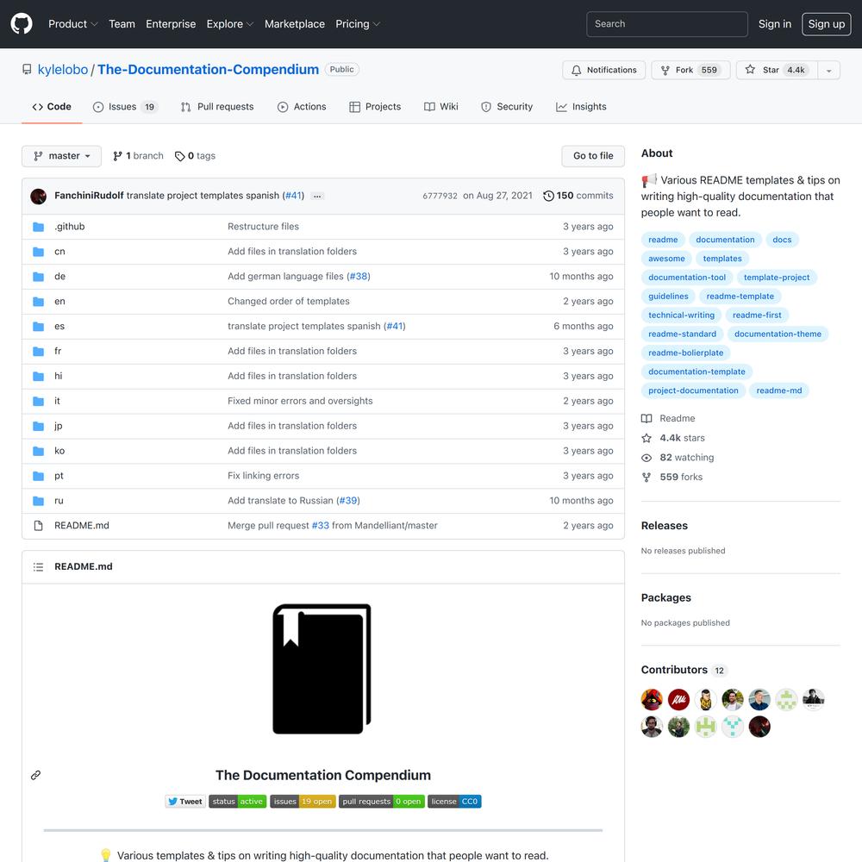
Task: Open the .github folder
Action: pos(69,227)
